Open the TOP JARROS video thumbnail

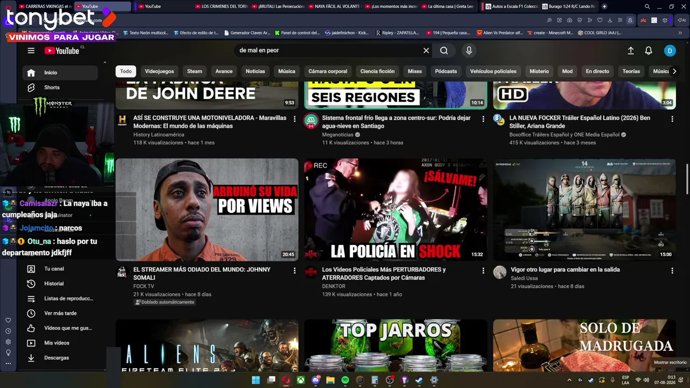pos(395,345)
